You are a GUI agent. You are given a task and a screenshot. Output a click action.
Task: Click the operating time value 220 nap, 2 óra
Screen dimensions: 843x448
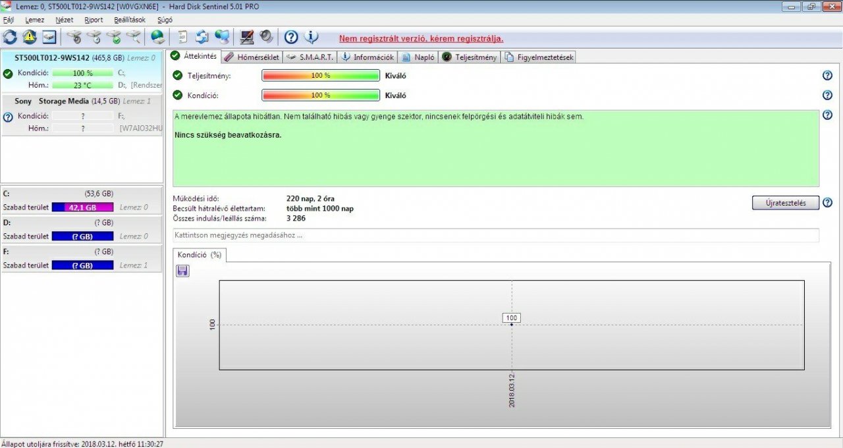click(311, 198)
